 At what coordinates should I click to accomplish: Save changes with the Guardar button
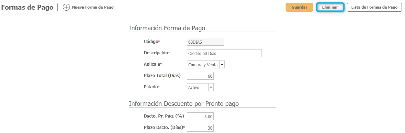tap(299, 8)
